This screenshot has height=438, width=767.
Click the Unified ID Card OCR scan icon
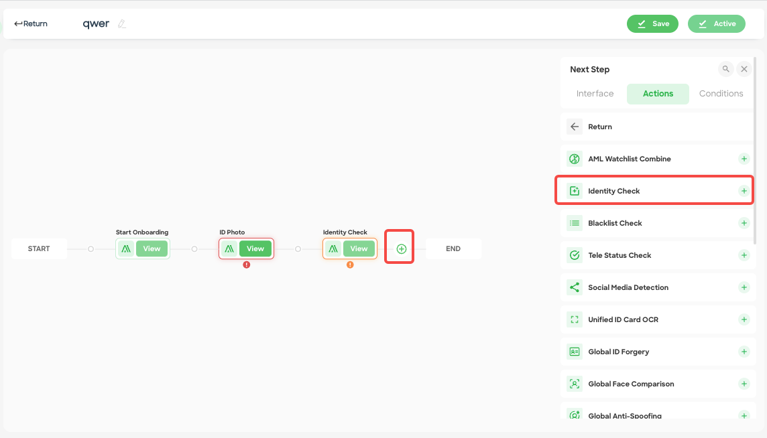(x=574, y=319)
